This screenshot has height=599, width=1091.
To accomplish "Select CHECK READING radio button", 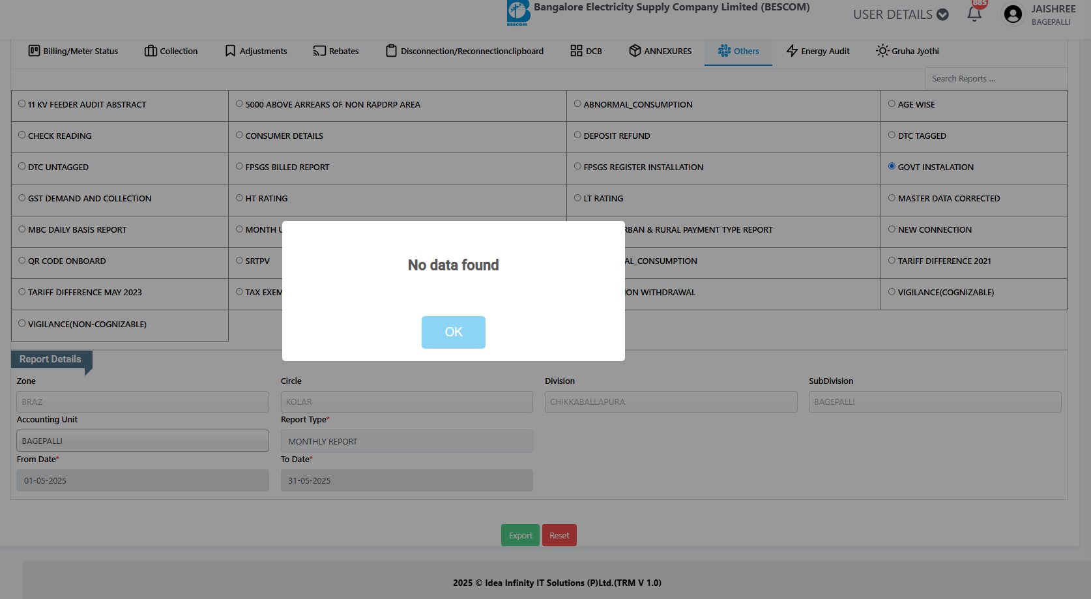I will [x=22, y=135].
